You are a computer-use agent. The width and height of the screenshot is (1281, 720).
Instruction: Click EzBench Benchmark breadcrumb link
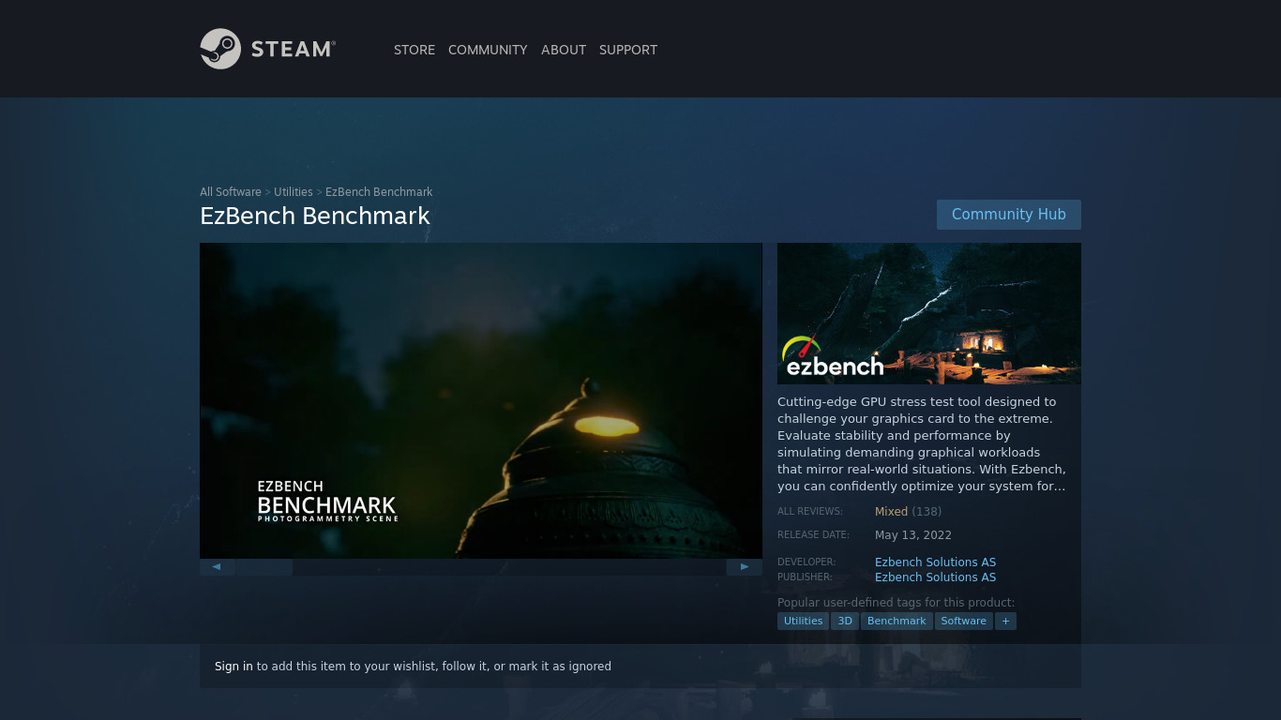(379, 192)
